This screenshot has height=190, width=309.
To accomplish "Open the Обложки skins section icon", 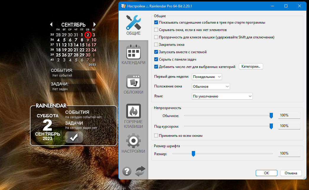I will point(133,84).
